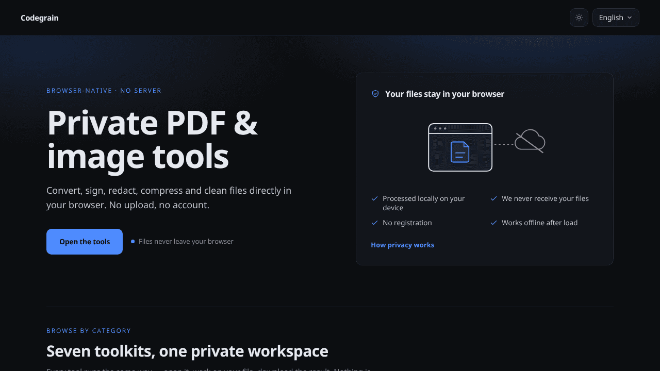660x371 pixels.
Task: Click checkmark next to No registration
Action: 375,223
